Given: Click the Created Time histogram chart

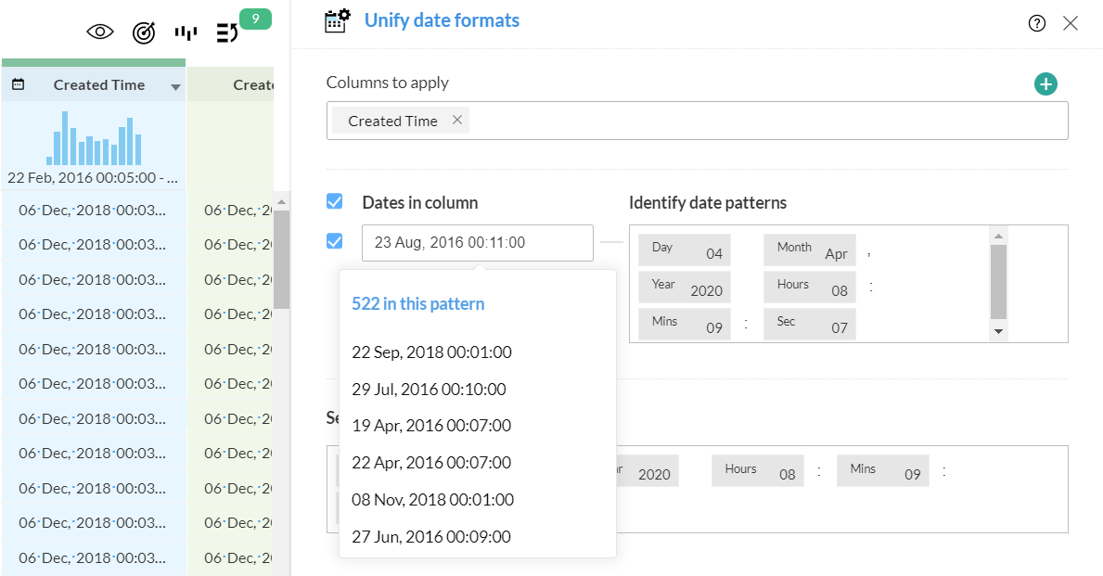Looking at the screenshot, I should [93, 139].
